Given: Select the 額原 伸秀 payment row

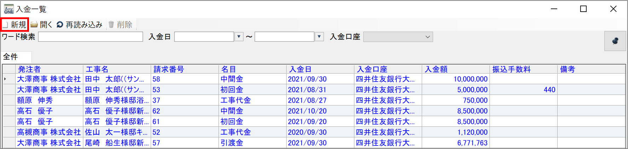Looking at the screenshot, I should [35, 100].
